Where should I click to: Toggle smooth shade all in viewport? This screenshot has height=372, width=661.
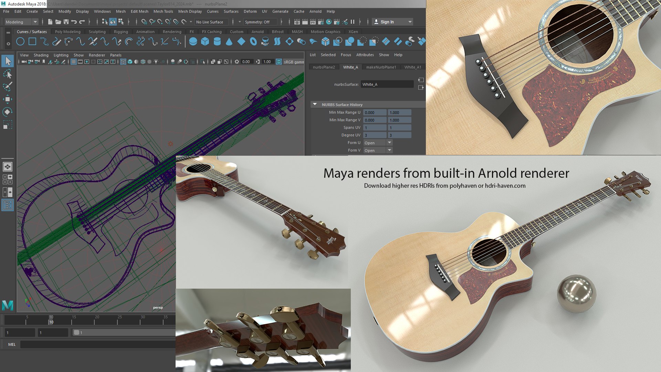point(130,62)
